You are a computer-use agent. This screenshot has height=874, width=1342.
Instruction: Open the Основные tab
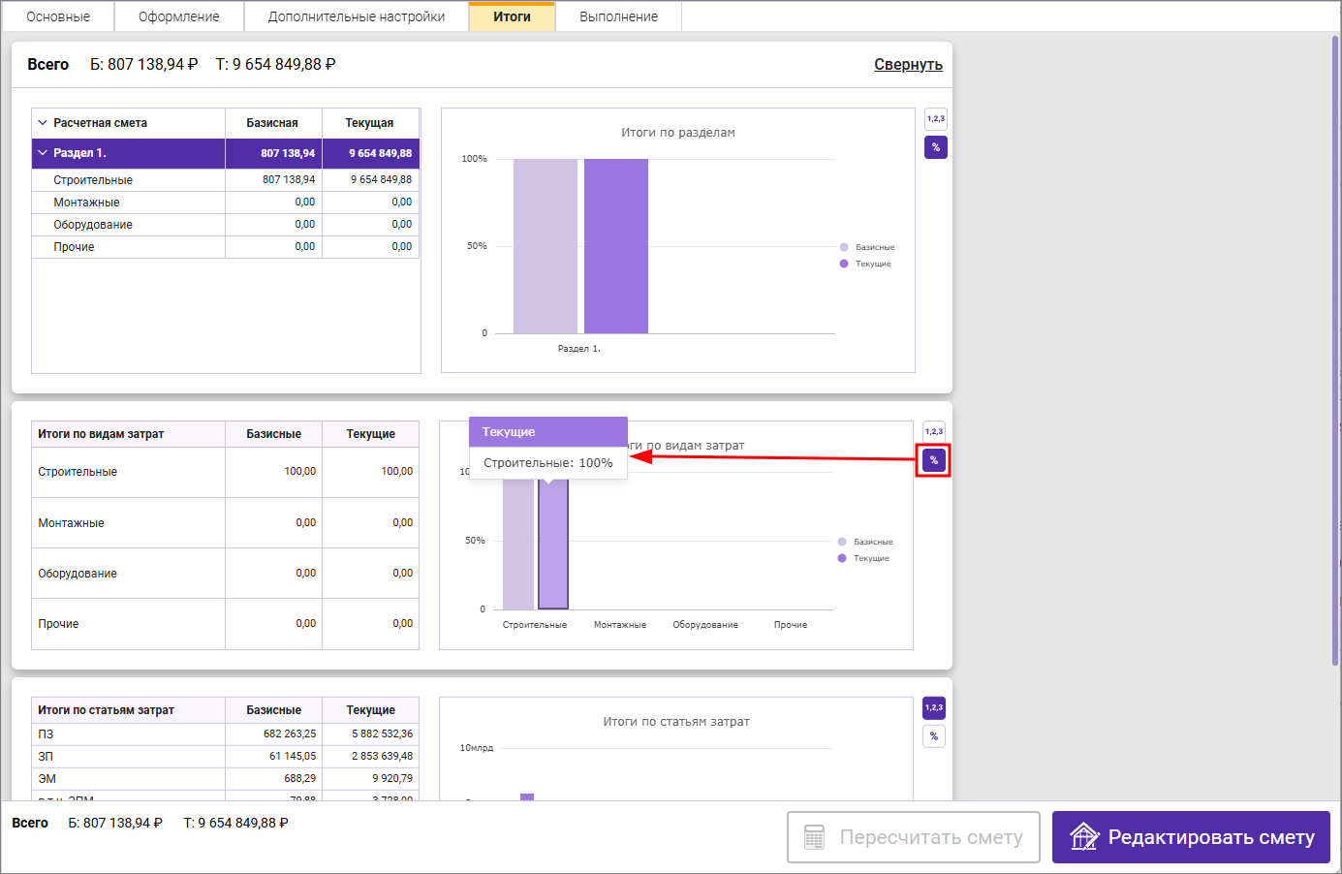pyautogui.click(x=58, y=16)
